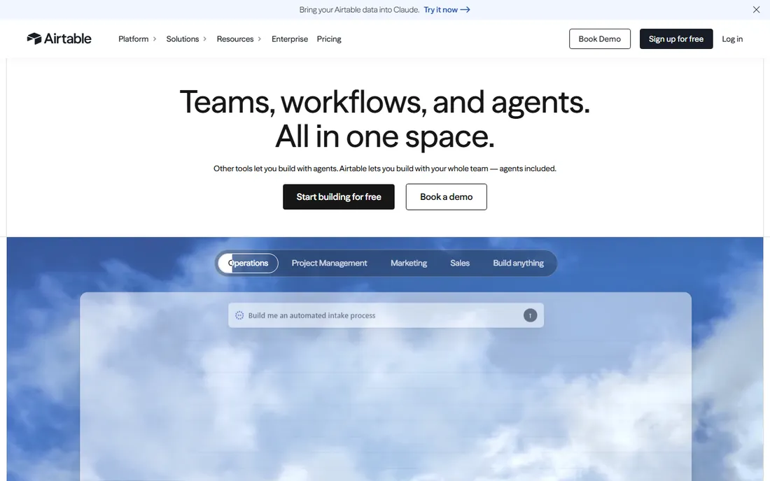Click the Book Demo header button

pyautogui.click(x=600, y=38)
